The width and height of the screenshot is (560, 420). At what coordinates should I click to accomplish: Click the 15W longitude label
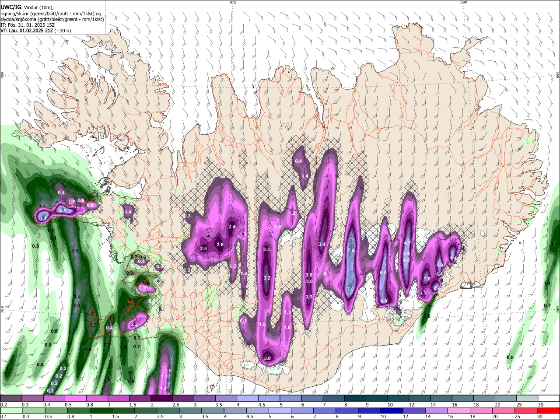coord(463,2)
